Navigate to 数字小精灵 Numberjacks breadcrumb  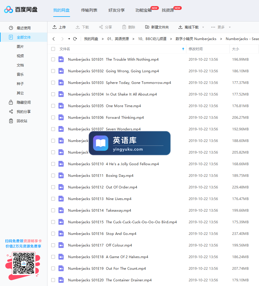pyautogui.click(x=196, y=39)
